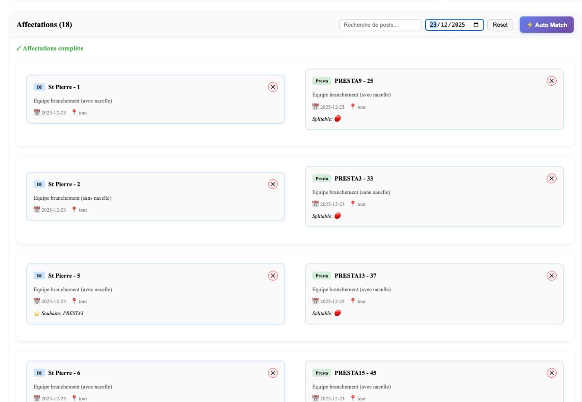The image size is (582, 402).
Task: Open the date picker calendar icon
Action: [476, 25]
